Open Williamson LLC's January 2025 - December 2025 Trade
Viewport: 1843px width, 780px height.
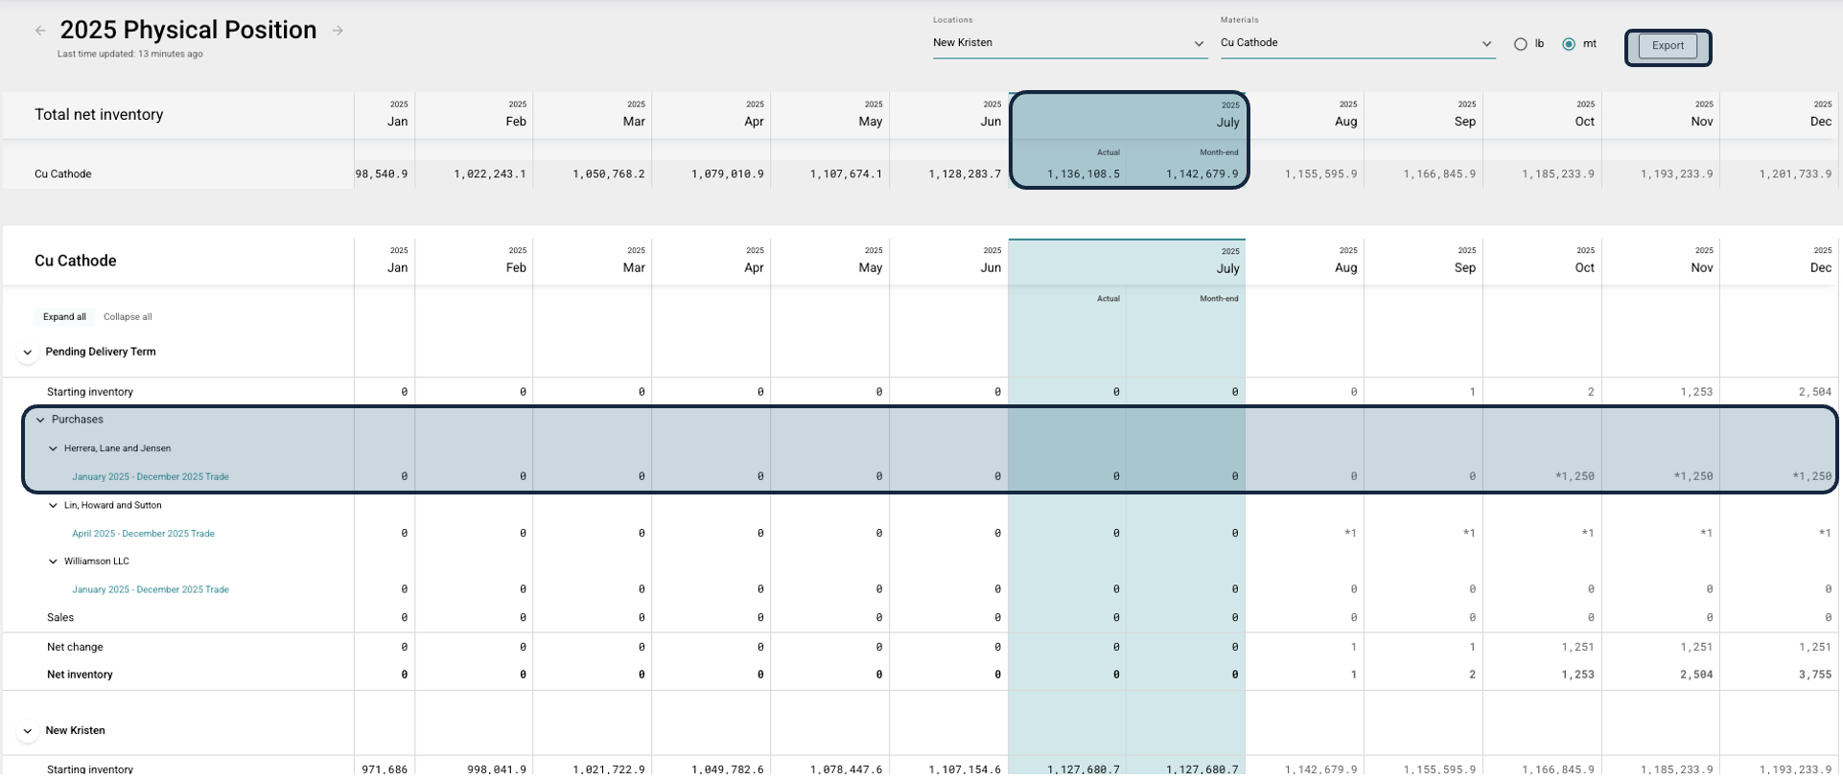151,590
